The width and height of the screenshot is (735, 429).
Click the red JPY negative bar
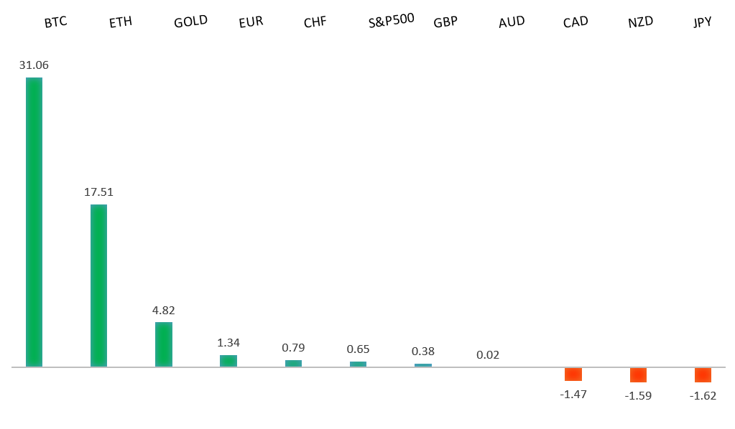(x=703, y=374)
